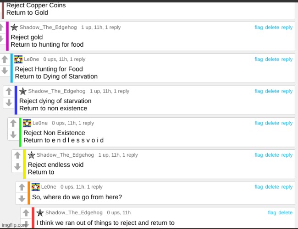The width and height of the screenshot is (298, 229).
Task: Delete the "I think we ran out" comment
Action: point(285,213)
